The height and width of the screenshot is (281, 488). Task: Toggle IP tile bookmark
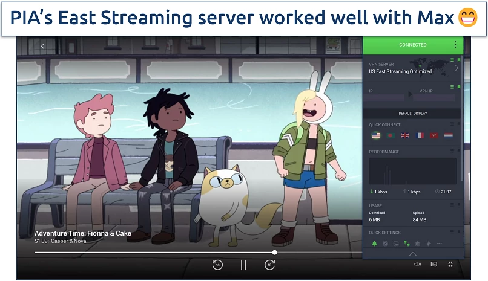pos(459,87)
